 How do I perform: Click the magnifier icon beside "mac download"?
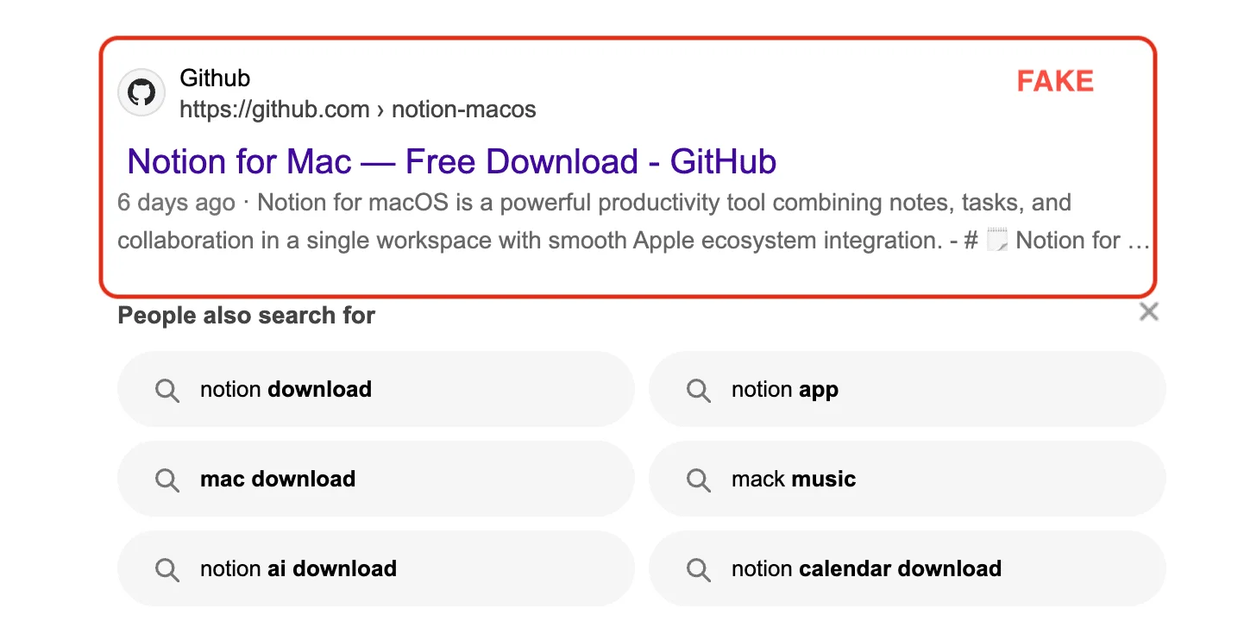click(x=168, y=480)
